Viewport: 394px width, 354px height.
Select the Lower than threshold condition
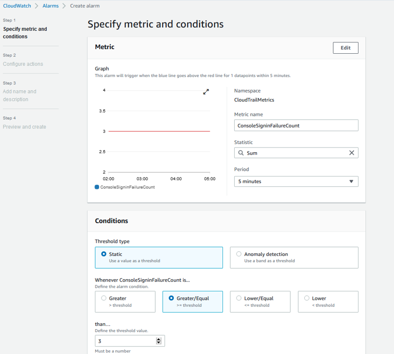coord(307,298)
